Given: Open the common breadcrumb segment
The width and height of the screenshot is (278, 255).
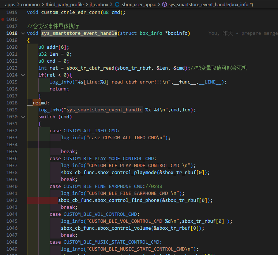Looking at the screenshot, I should [x=30, y=5].
